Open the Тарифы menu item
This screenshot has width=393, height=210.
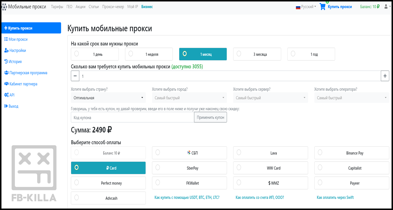[x=57, y=7]
